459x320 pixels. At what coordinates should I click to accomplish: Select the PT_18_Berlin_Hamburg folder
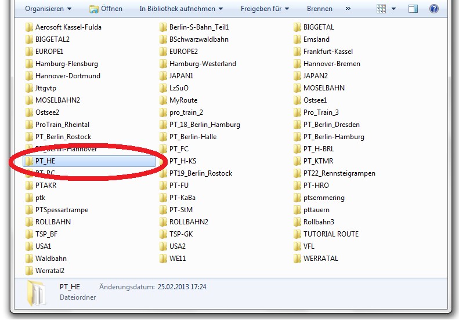(204, 125)
